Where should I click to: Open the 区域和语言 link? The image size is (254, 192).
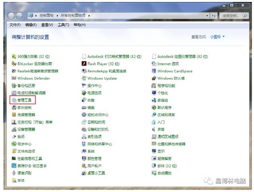point(166,115)
